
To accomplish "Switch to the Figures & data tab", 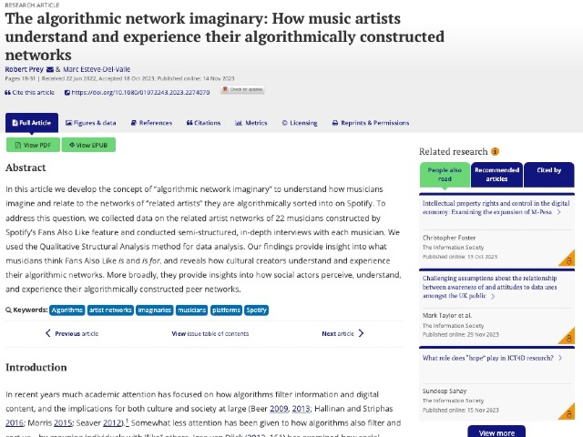I will tap(90, 122).
